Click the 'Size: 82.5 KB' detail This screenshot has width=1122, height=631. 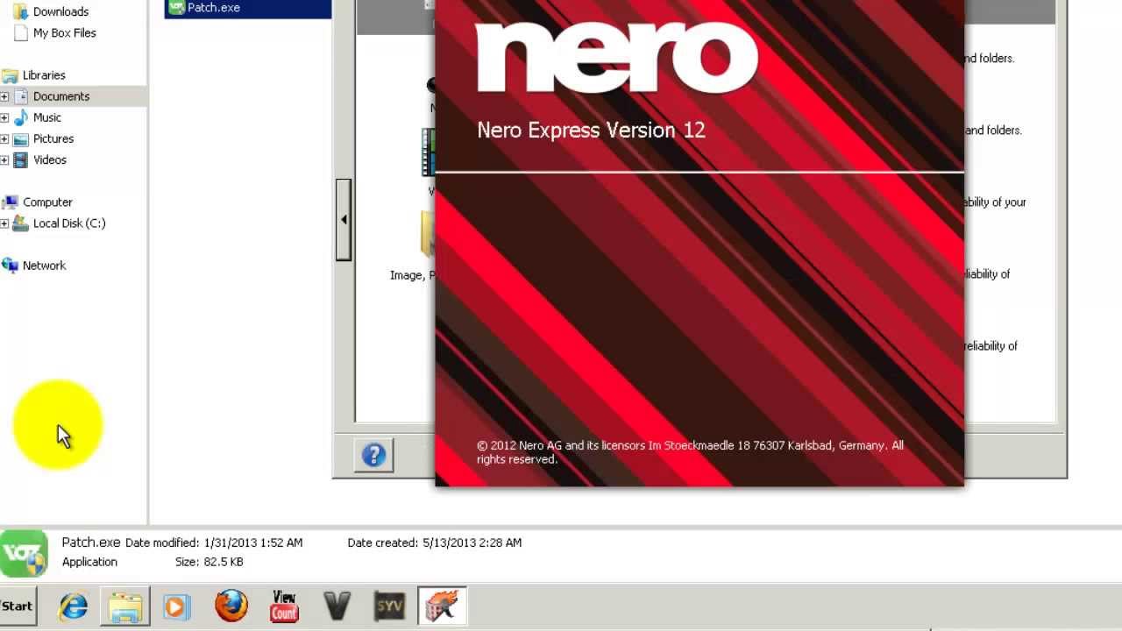coord(209,562)
